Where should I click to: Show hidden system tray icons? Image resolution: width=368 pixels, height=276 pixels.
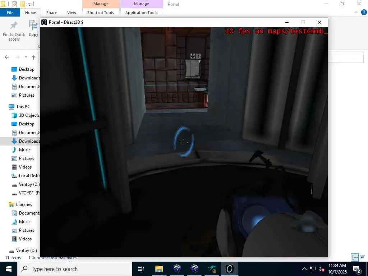tap(304, 269)
